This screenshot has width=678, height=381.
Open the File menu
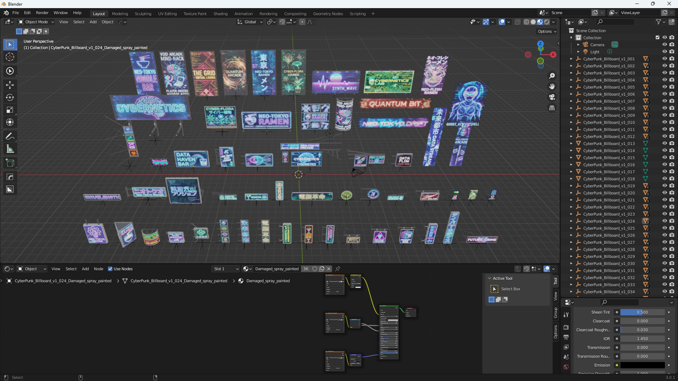pyautogui.click(x=15, y=13)
